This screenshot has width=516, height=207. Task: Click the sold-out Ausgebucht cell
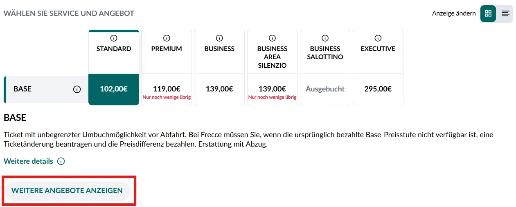(x=325, y=89)
